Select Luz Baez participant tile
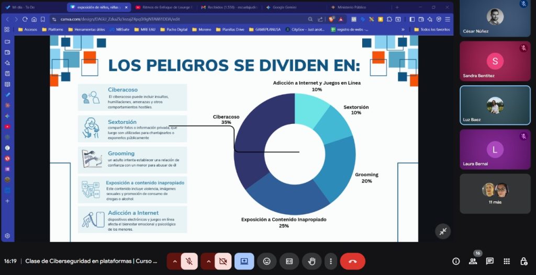 (x=495, y=105)
